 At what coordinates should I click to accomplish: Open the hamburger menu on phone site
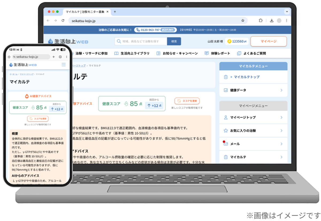tap(63, 64)
